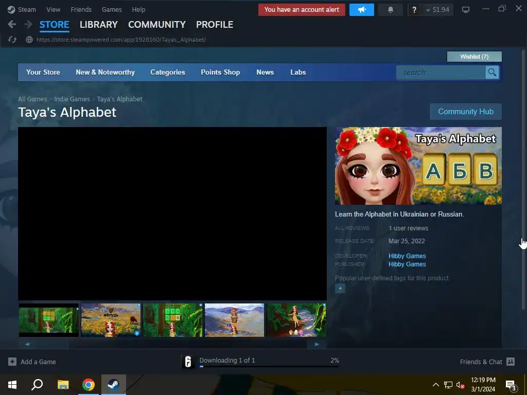Select the mountain basket thumbnail

coord(235,320)
